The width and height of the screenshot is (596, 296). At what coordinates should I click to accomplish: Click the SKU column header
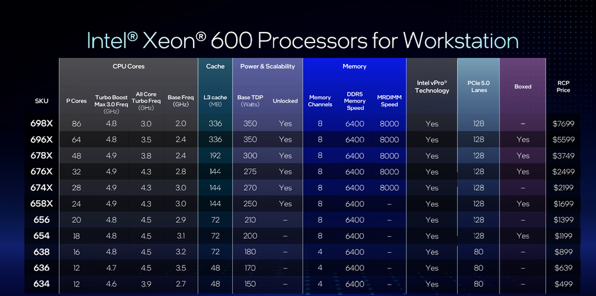click(x=41, y=101)
